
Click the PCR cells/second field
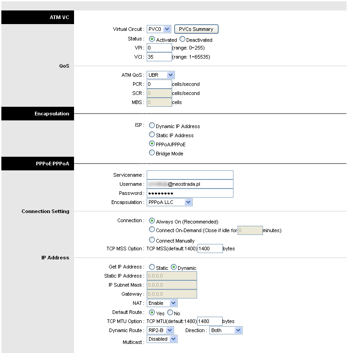click(x=159, y=84)
